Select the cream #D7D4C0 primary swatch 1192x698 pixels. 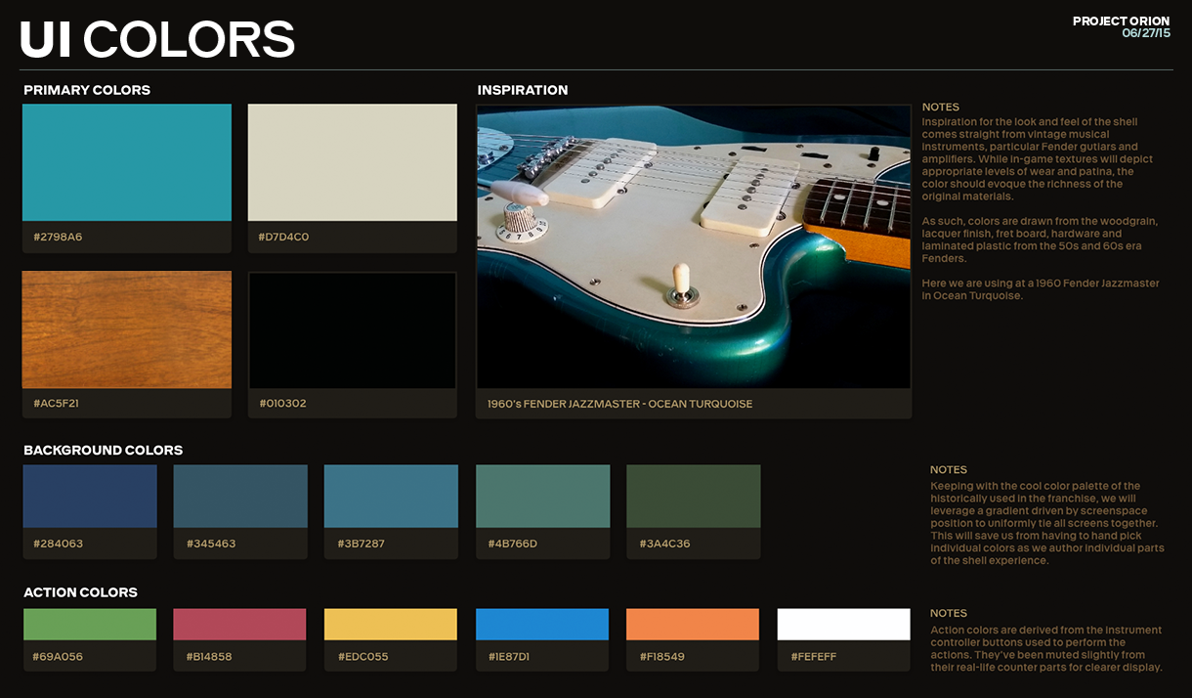pyautogui.click(x=352, y=162)
